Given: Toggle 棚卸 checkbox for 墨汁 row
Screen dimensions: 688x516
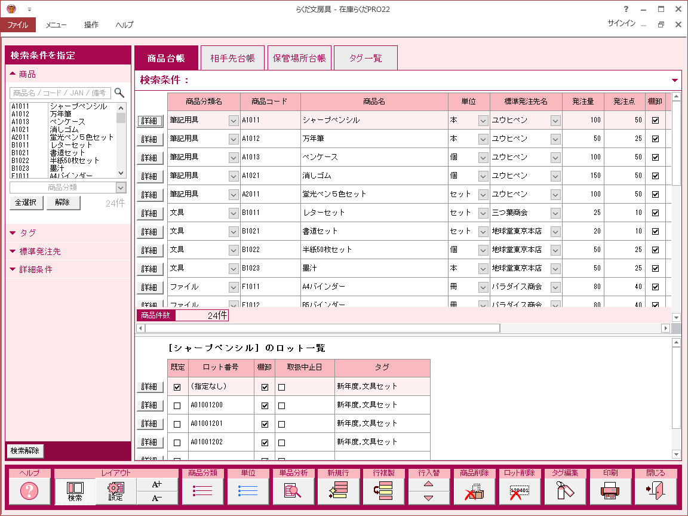Looking at the screenshot, I should [656, 269].
